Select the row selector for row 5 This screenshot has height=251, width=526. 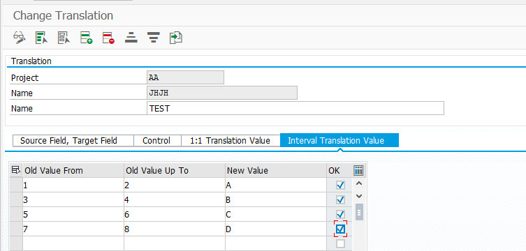coord(16,214)
